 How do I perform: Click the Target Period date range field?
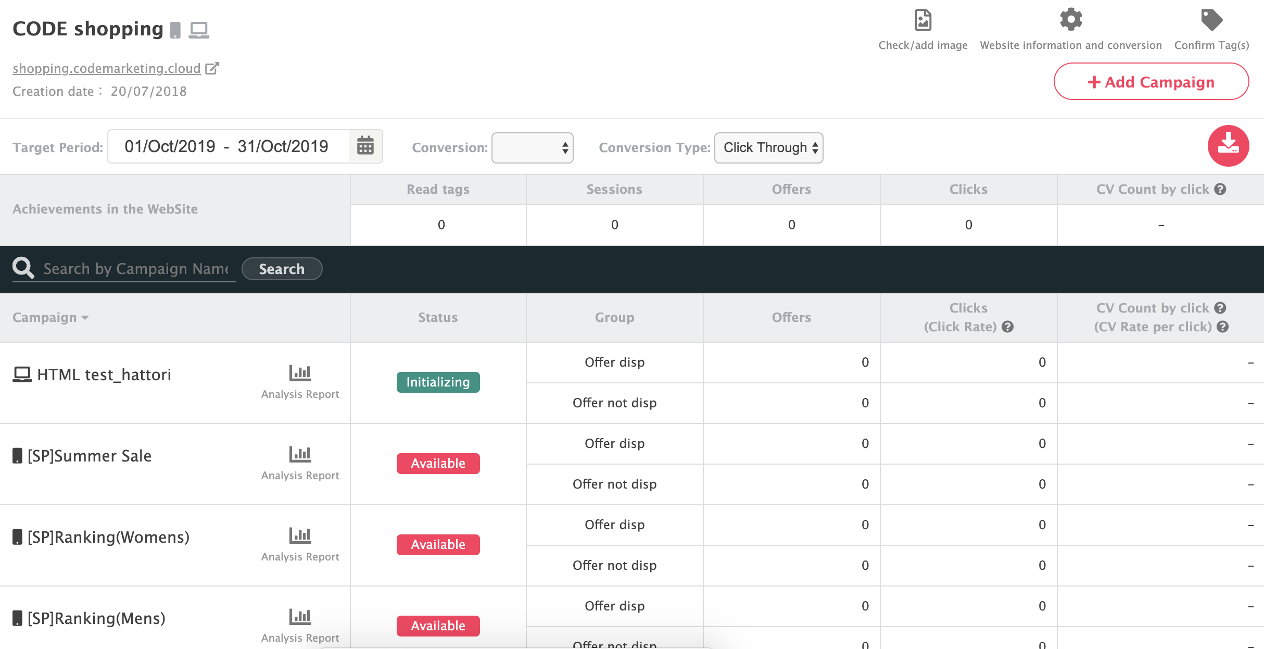pos(227,146)
